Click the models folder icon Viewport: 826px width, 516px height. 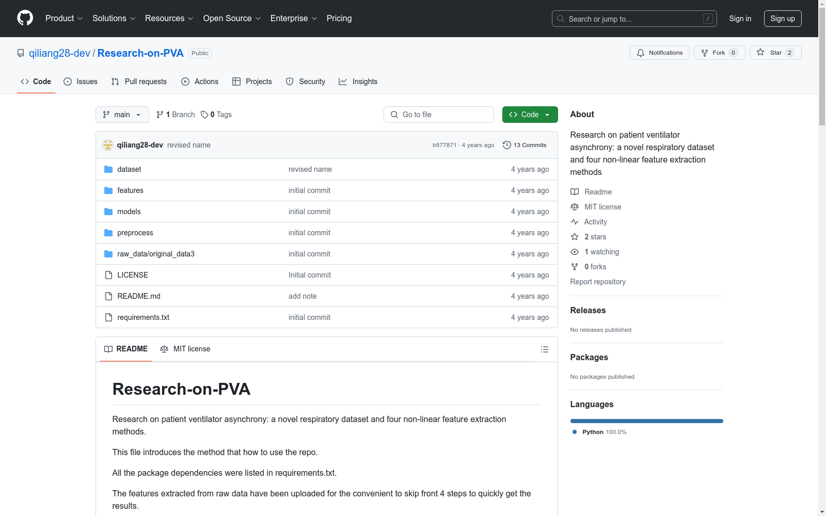(108, 212)
